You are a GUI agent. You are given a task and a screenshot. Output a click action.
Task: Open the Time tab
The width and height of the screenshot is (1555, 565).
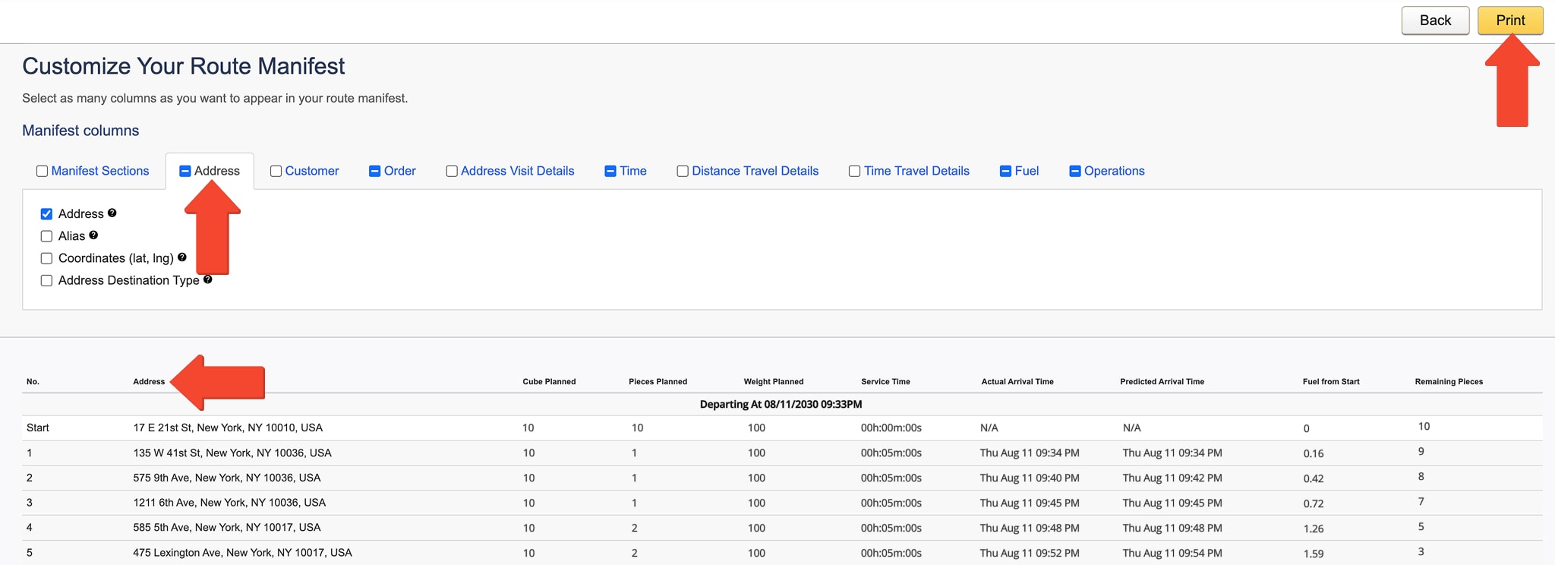coord(633,171)
